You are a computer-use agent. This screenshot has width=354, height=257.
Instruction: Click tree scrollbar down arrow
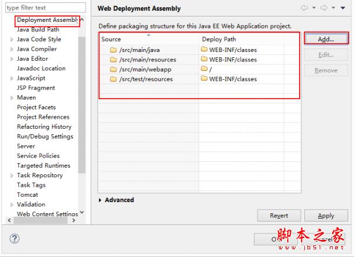tap(82, 212)
